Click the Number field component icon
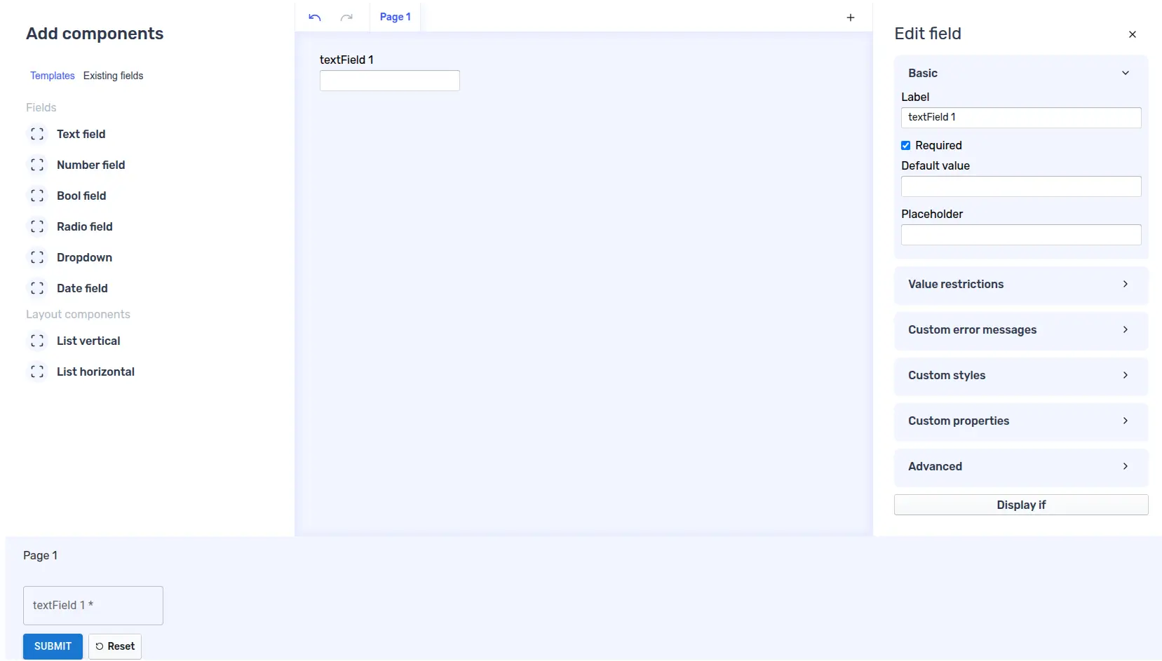 [x=37, y=165]
